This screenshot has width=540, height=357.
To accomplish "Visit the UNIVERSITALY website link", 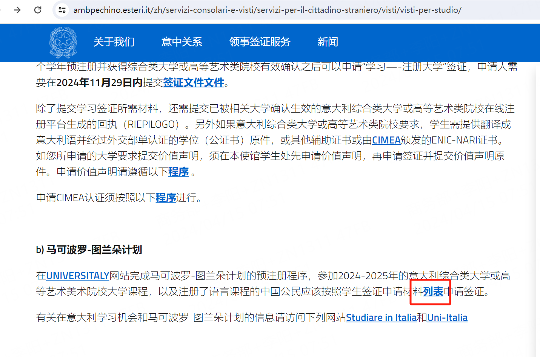I will (x=77, y=276).
